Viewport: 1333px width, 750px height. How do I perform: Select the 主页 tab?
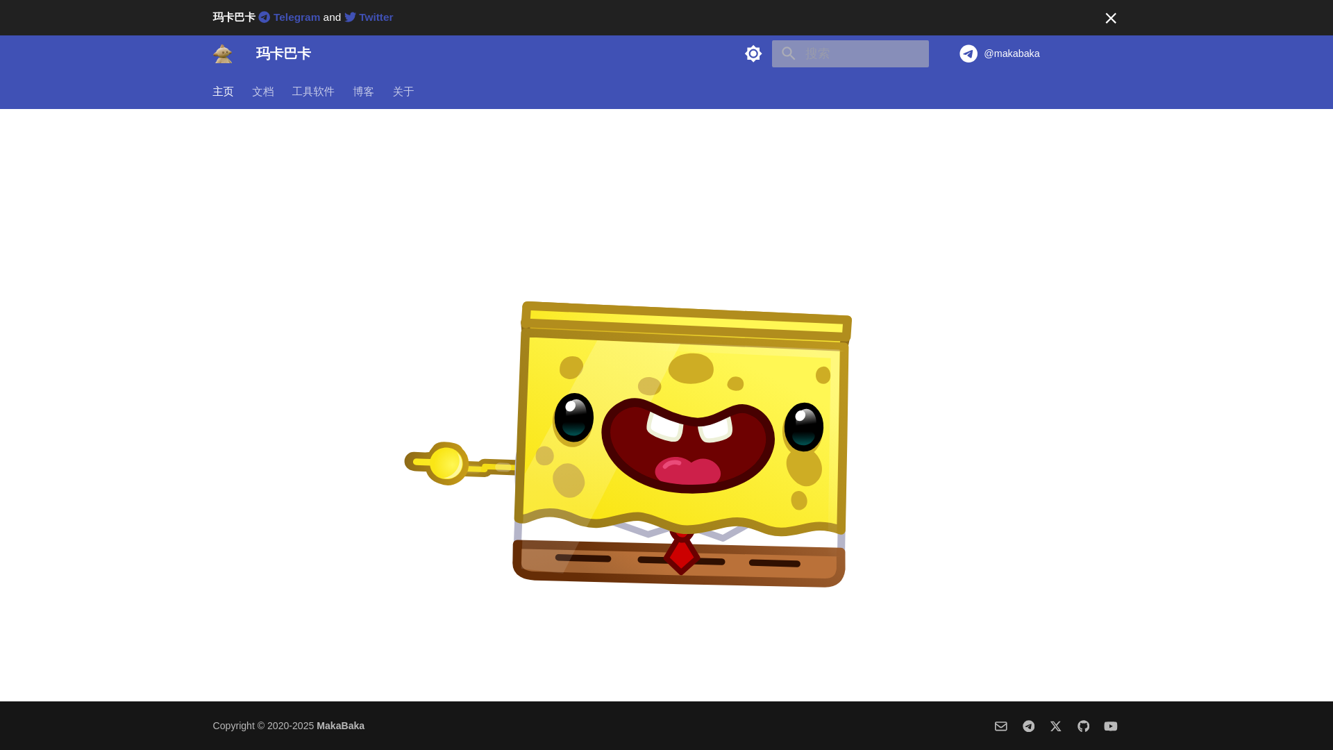[x=223, y=92]
